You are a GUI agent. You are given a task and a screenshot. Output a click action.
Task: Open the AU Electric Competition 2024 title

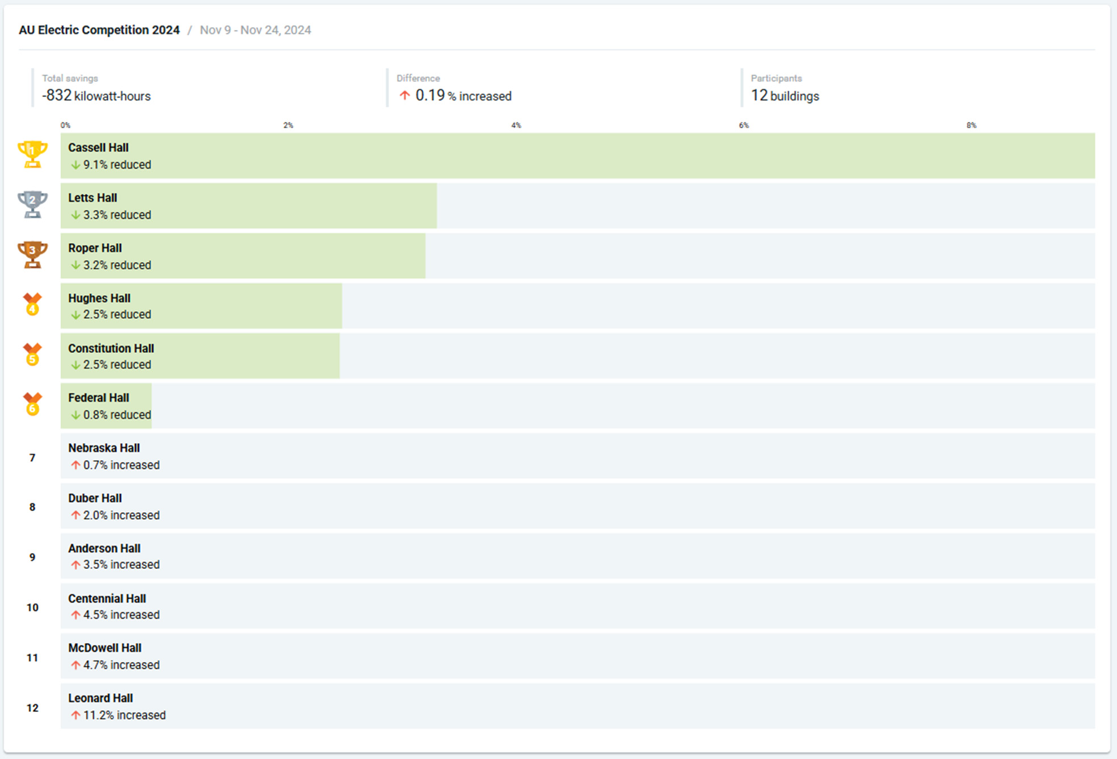99,30
